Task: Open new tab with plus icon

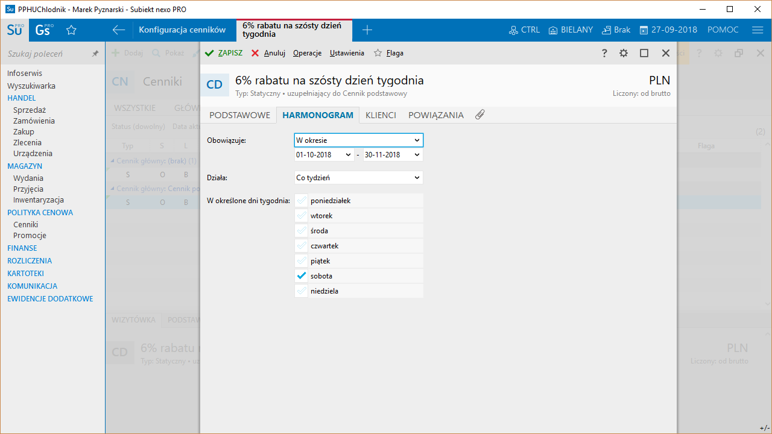Action: coord(367,30)
